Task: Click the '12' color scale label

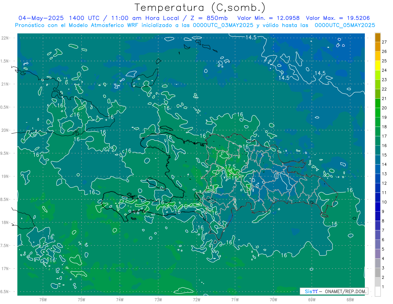Action: pyautogui.click(x=384, y=183)
